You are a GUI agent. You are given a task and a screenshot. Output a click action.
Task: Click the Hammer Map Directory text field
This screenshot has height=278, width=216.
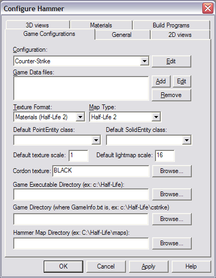(81, 244)
